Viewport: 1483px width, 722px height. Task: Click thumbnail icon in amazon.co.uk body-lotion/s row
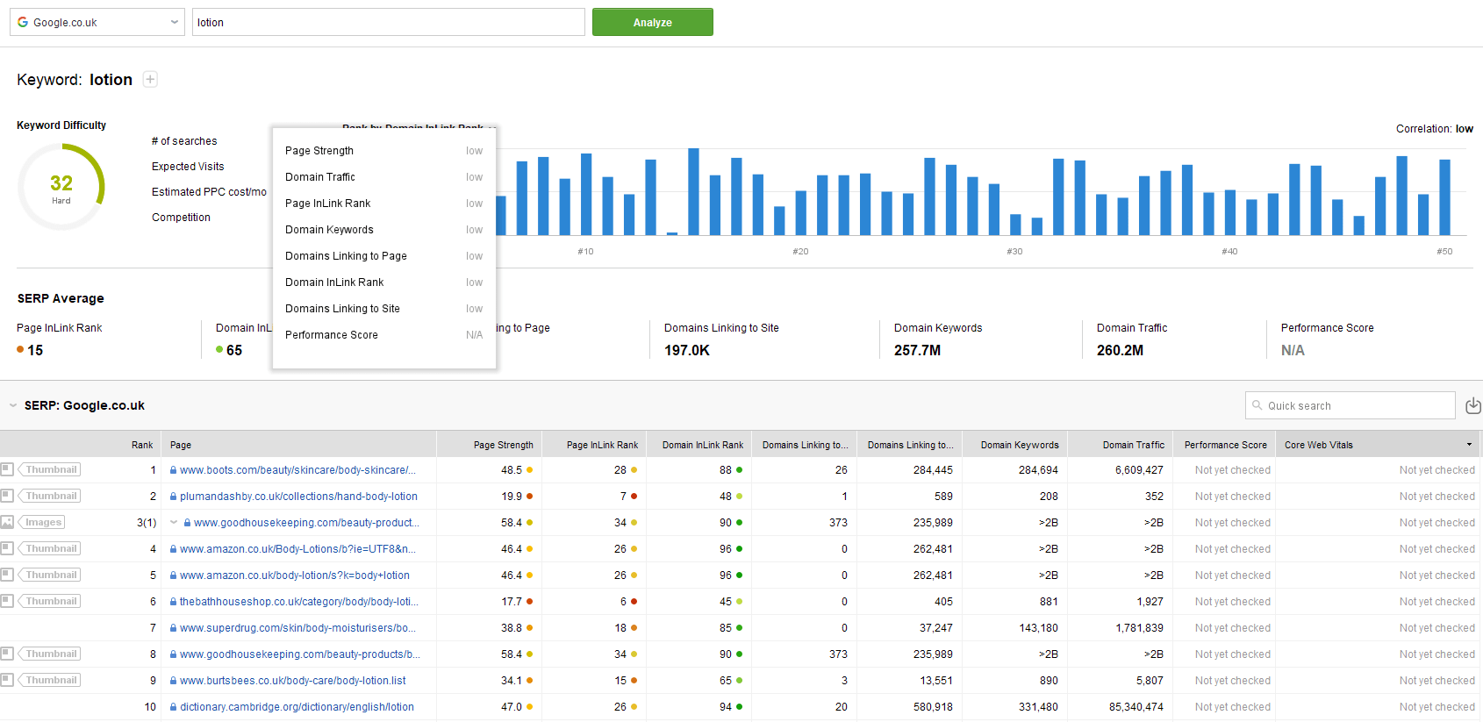click(7, 575)
